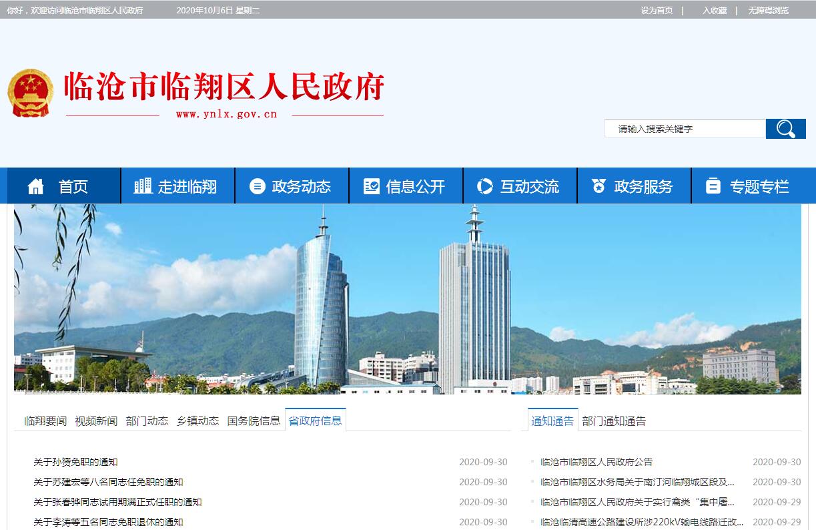816x530 pixels.
Task: Open the 部门通知通告 tab
Action: 614,421
